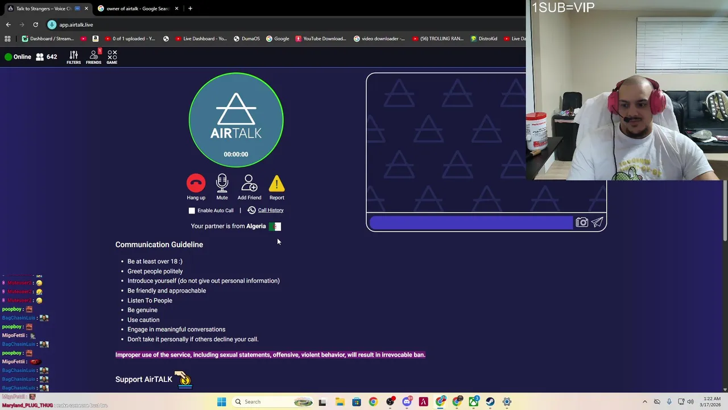Click the online users count 642
728x410 pixels.
tap(46, 57)
